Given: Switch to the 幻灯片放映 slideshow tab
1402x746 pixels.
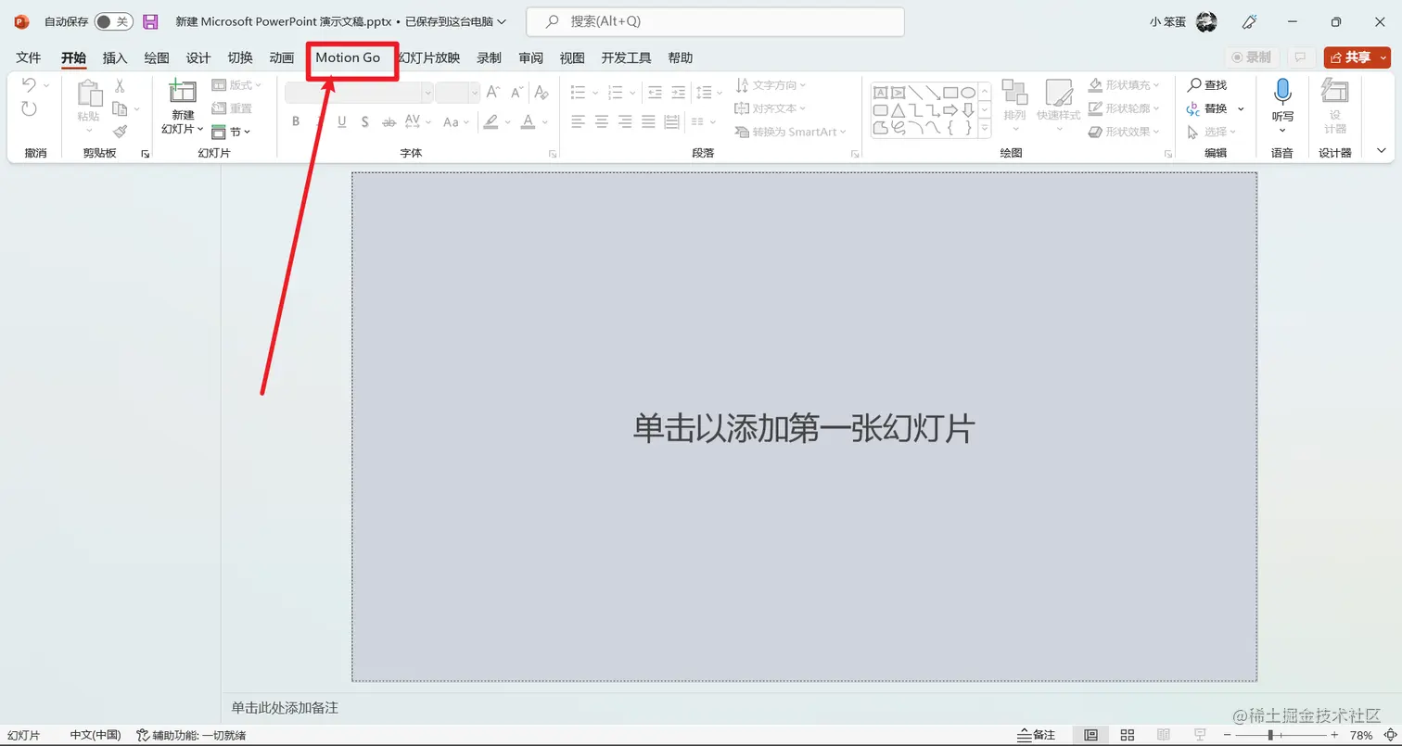Looking at the screenshot, I should [429, 57].
